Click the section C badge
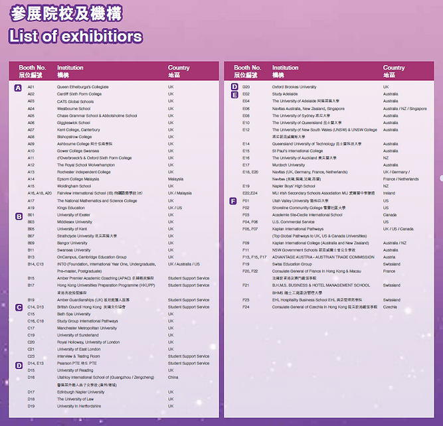The image size is (443, 426). [x=19, y=307]
